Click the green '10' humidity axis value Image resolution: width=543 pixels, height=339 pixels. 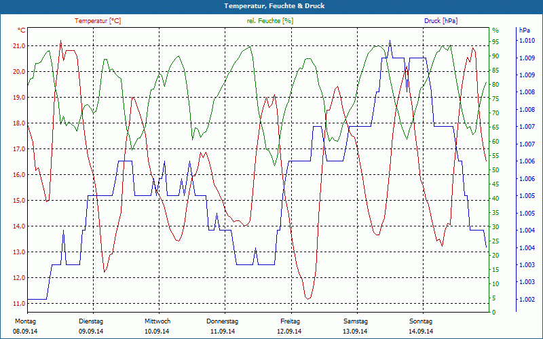[495, 284]
